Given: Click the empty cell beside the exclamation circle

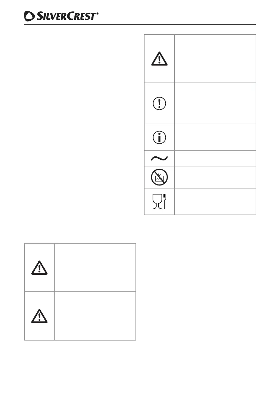Looking at the screenshot, I should pyautogui.click(x=215, y=104).
